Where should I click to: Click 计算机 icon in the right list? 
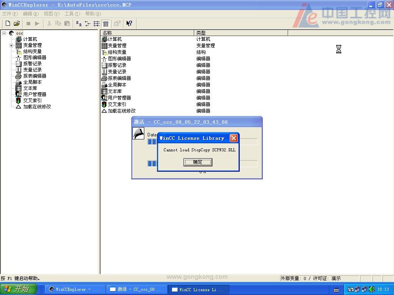[104, 39]
